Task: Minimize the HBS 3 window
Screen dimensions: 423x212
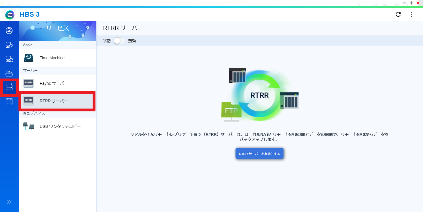Action: [x=404, y=3]
